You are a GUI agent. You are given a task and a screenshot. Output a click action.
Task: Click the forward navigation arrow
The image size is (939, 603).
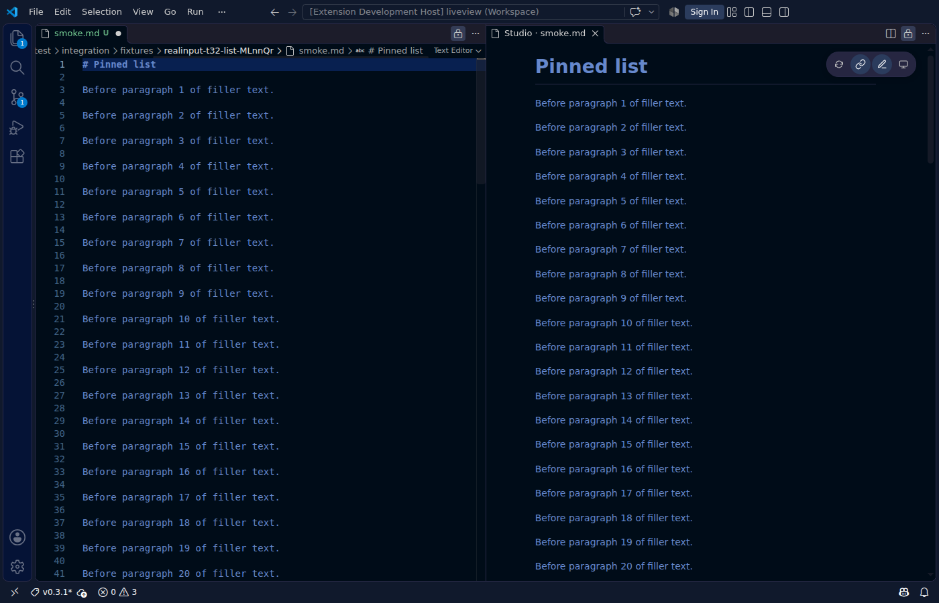pos(292,11)
